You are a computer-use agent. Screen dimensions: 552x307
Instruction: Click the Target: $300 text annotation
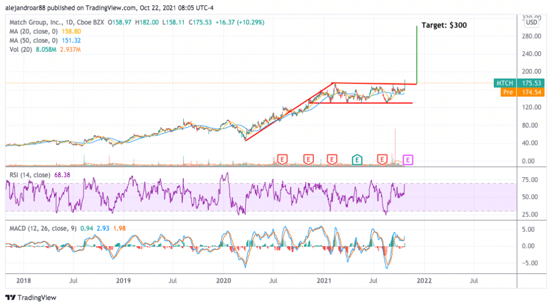point(444,25)
